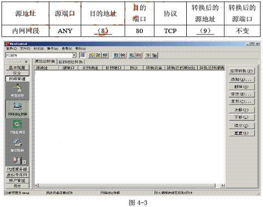Click the last toolbar icon on the right
263x207 pixels.
[155, 55]
